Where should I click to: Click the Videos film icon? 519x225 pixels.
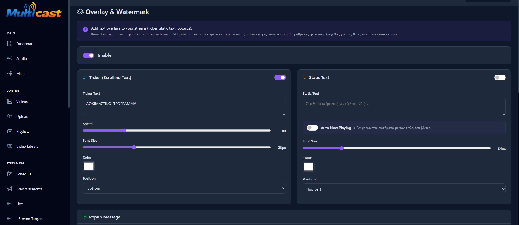coord(10,101)
